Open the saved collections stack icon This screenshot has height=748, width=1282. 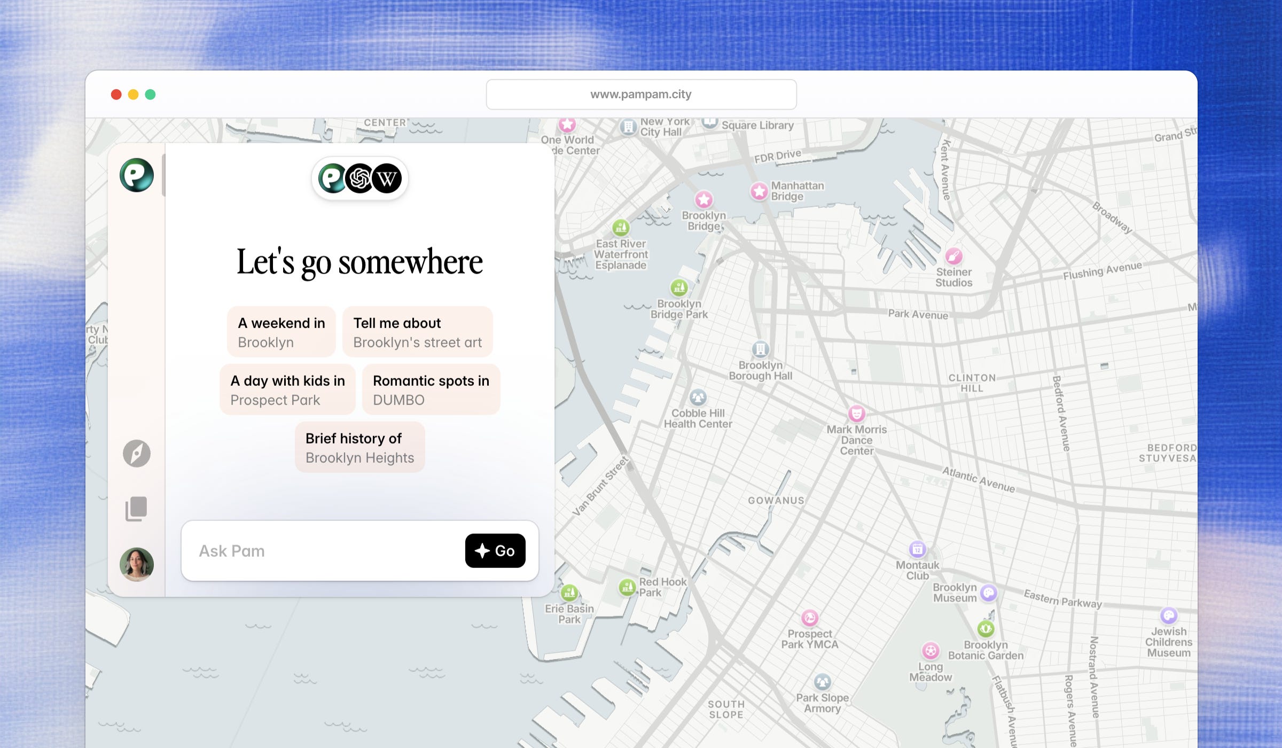point(136,509)
